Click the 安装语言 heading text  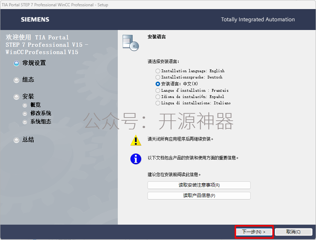tap(157, 37)
